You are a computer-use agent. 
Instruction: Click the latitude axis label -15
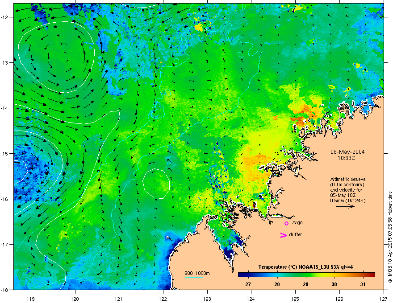point(5,153)
